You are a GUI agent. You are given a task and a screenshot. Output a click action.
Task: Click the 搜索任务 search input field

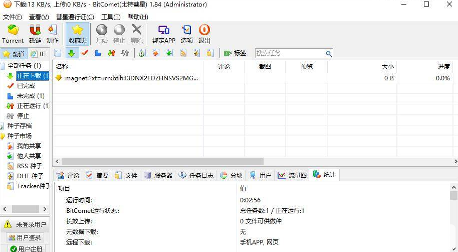[290, 53]
